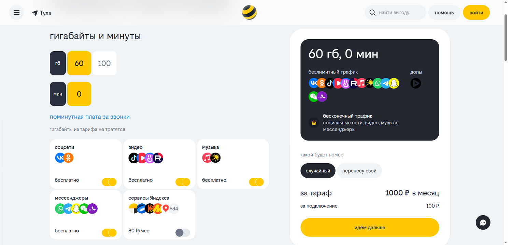Click the допы play icon in summary
This screenshot has height=245, width=512.
pos(415,83)
